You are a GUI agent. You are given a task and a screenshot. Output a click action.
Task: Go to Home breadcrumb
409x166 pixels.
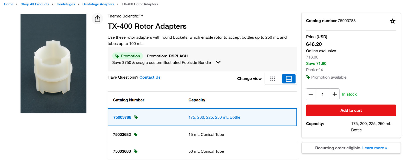click(8, 4)
